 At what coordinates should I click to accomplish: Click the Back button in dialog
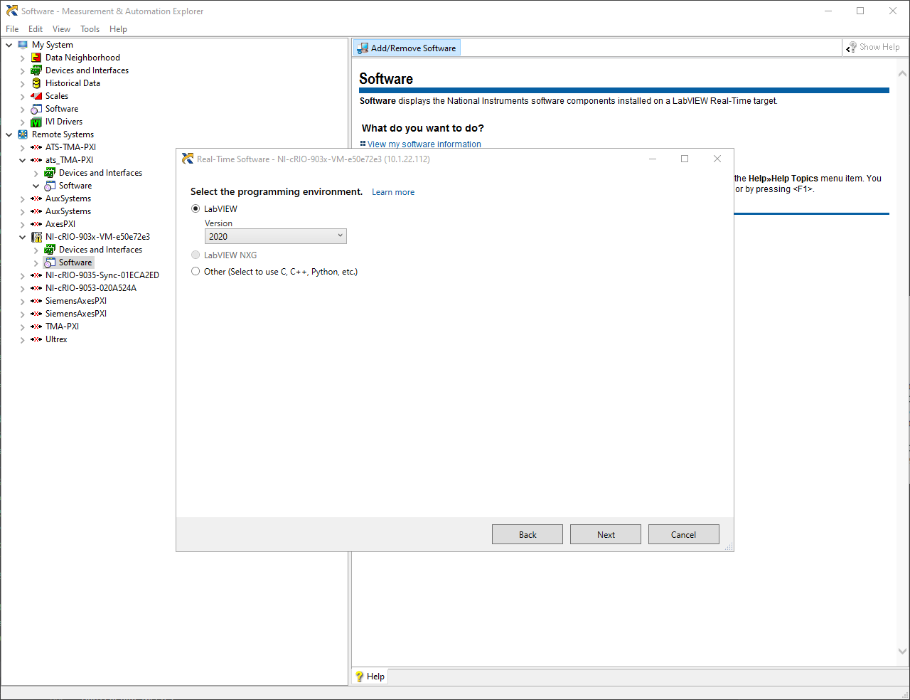click(528, 534)
